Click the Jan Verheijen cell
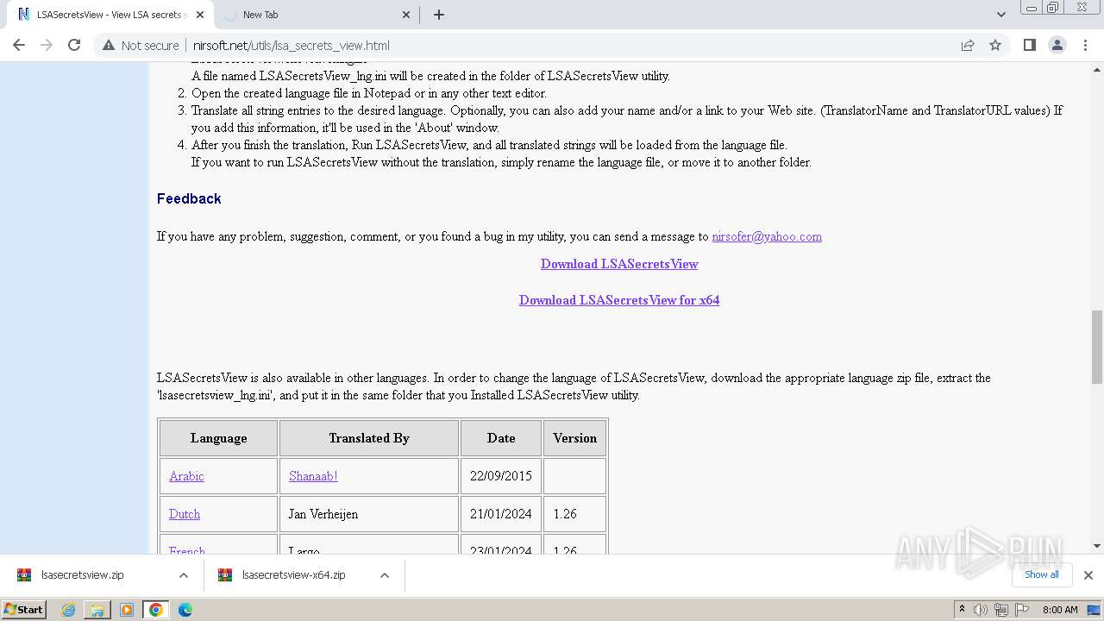This screenshot has height=621, width=1104. tap(369, 514)
